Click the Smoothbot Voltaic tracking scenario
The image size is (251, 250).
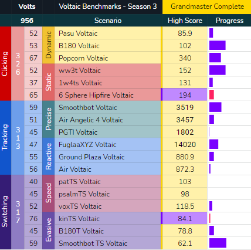pos(108,108)
